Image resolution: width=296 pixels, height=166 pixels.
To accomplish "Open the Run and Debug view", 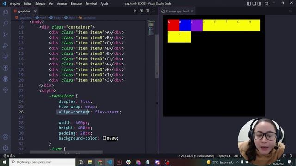I will pos(6,46).
